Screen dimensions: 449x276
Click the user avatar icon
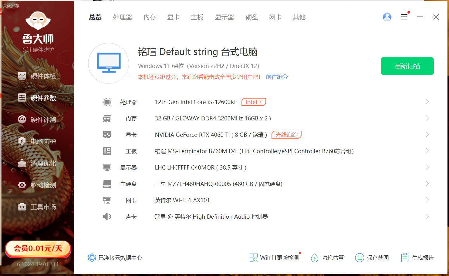(x=387, y=17)
